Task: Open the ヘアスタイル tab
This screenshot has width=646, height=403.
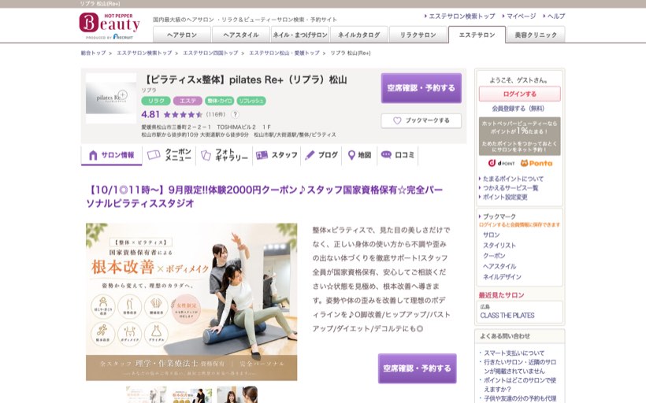Action: click(240, 35)
